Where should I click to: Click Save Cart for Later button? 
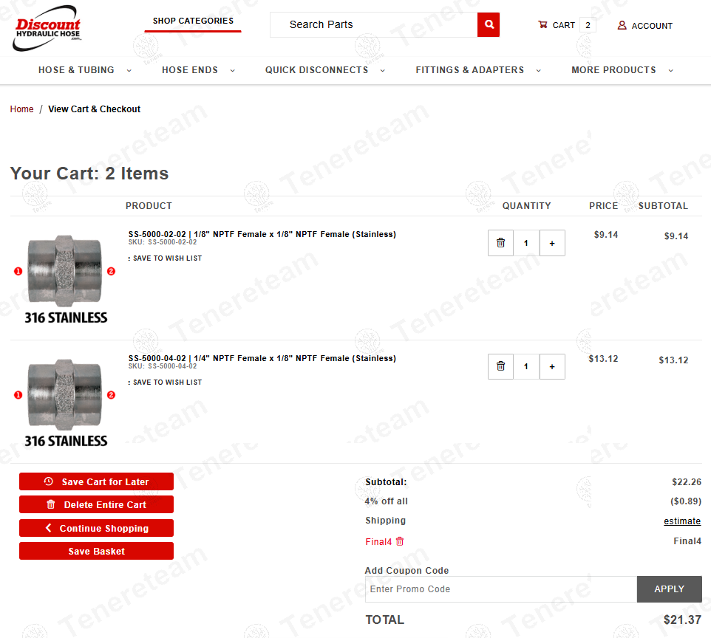[x=96, y=481]
